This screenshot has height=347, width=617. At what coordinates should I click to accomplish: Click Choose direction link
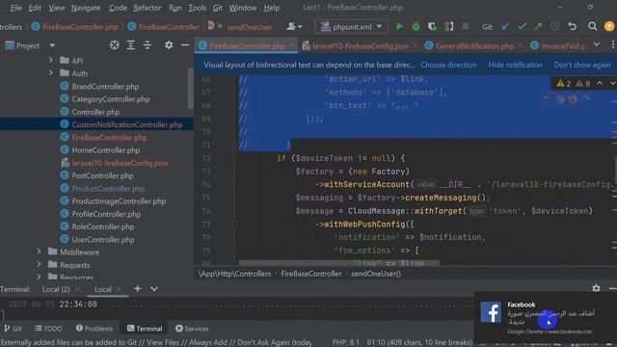tap(448, 65)
